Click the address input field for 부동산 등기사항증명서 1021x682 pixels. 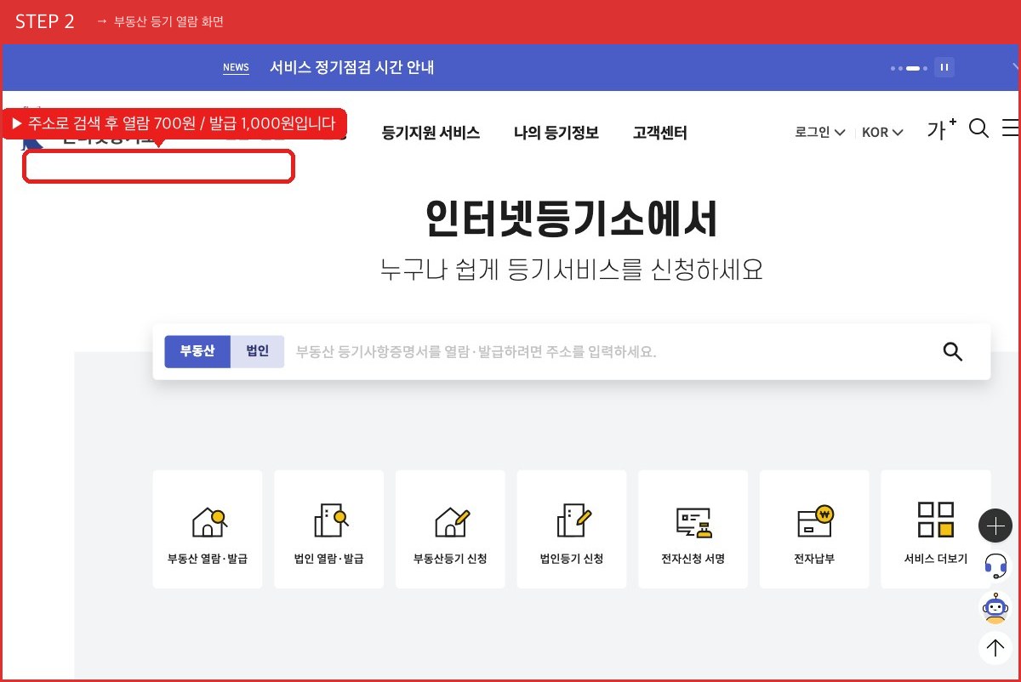[x=610, y=351]
